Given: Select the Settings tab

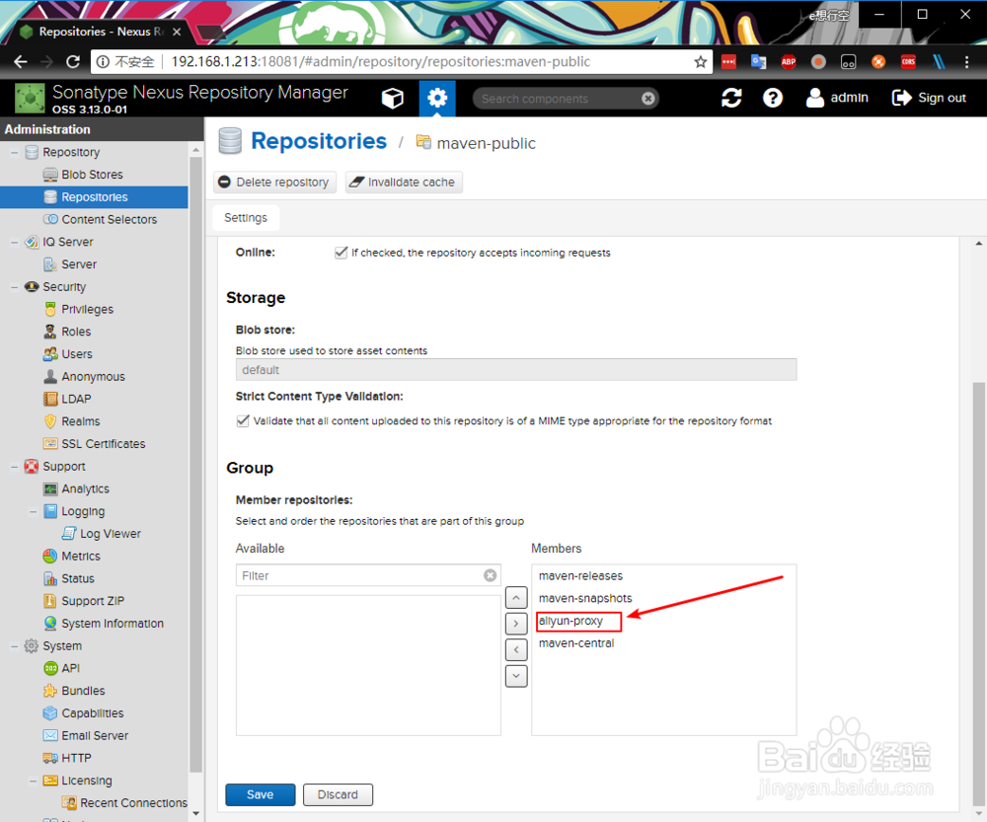Looking at the screenshot, I should (246, 218).
